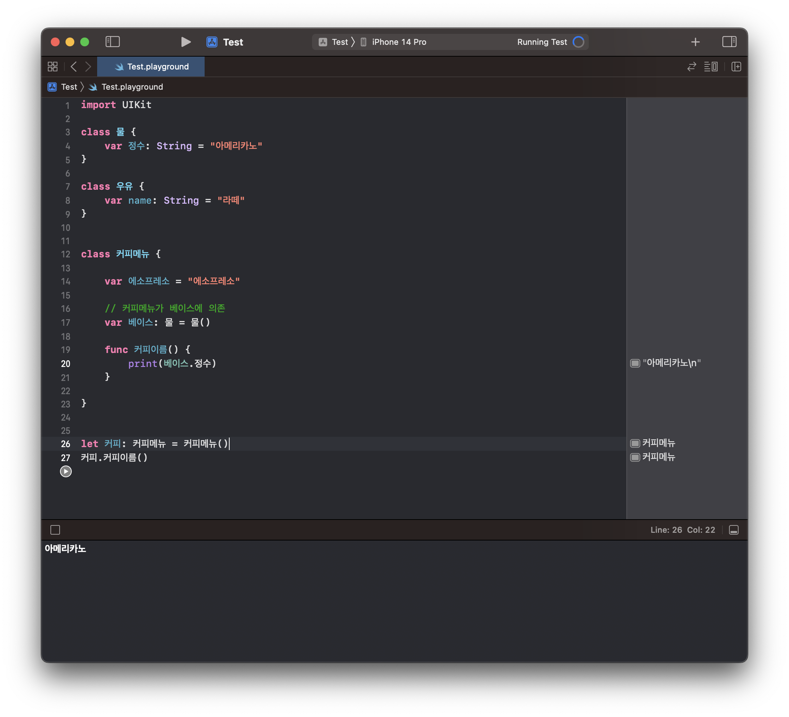The image size is (789, 717).
Task: Go back in editor history
Action: tap(74, 67)
